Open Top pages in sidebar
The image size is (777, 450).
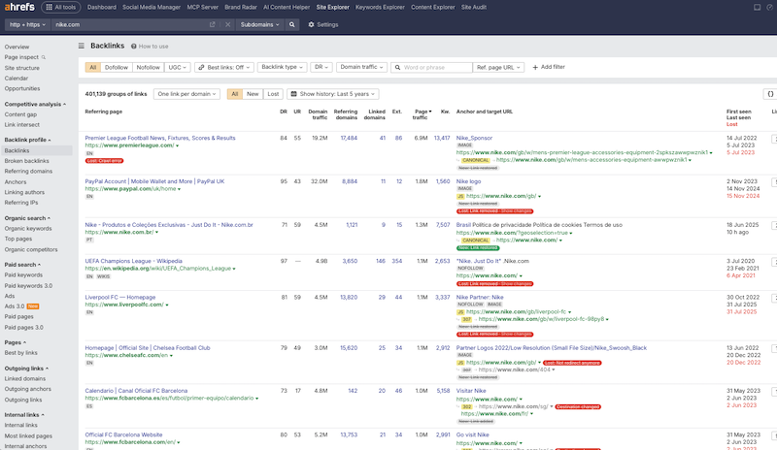[18, 239]
